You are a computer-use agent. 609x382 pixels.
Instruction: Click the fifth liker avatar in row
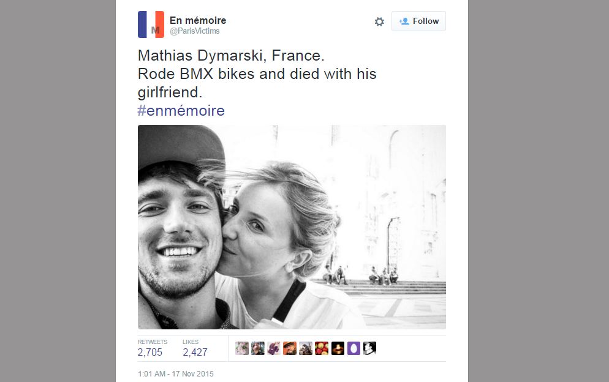(x=306, y=348)
